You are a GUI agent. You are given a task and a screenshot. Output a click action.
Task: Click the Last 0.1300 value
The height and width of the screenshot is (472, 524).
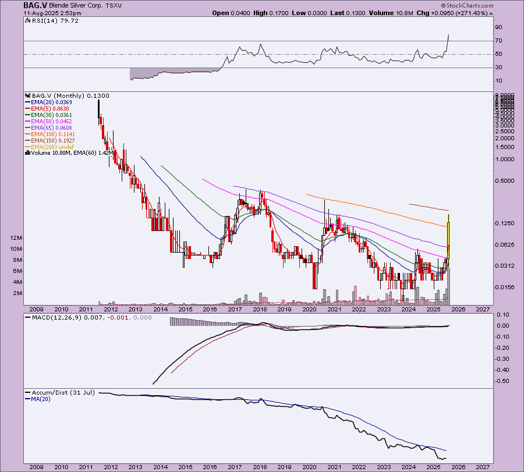(x=348, y=13)
